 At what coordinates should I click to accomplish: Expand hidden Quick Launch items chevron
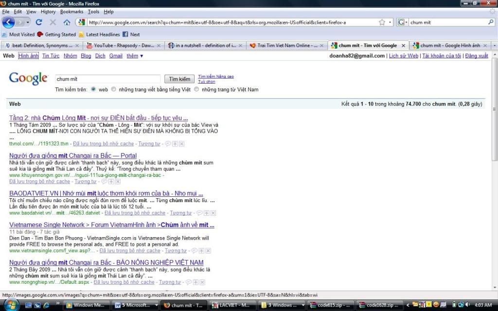pos(58,303)
